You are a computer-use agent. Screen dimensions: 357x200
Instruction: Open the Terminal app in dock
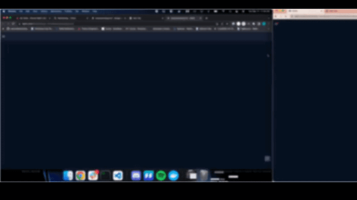coord(105,176)
